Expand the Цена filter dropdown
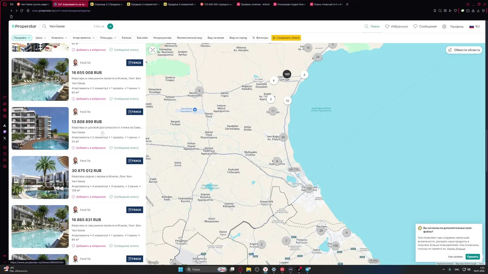The image size is (488, 274). point(40,38)
